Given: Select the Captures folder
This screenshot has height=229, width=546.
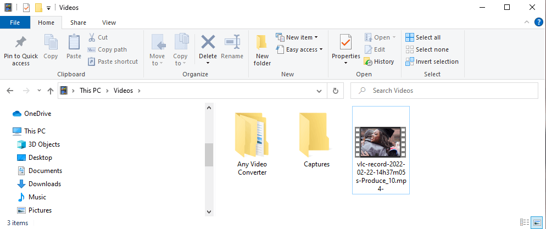Looking at the screenshot, I should coord(316,140).
